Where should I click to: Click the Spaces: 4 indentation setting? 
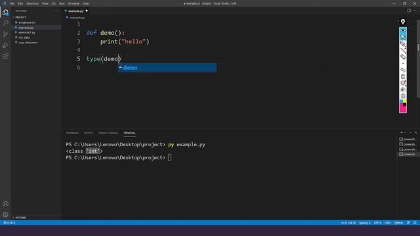click(365, 223)
